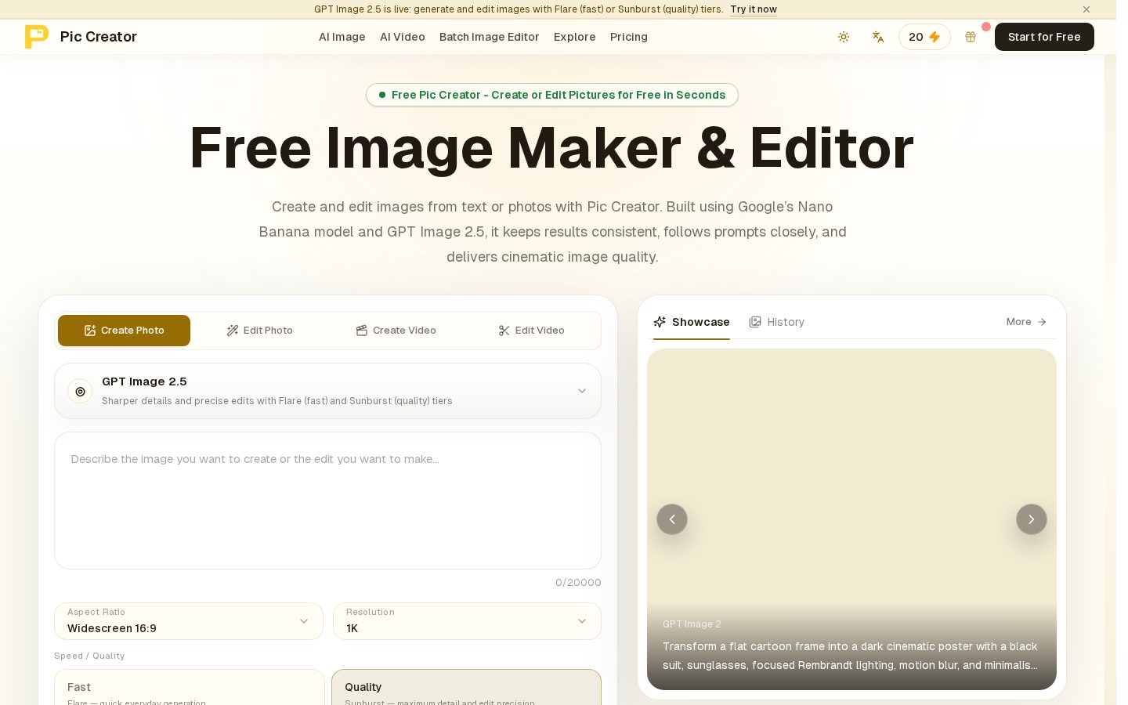
Task: Open the Aspect Ratio dropdown
Action: [x=189, y=621]
